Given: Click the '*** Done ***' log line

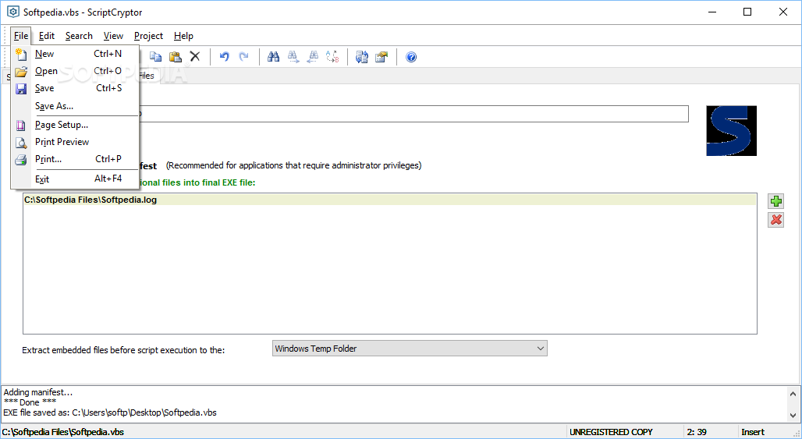Looking at the screenshot, I should pyautogui.click(x=30, y=402).
